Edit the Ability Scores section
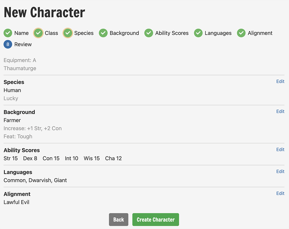This screenshot has height=229, width=289. 280,149
